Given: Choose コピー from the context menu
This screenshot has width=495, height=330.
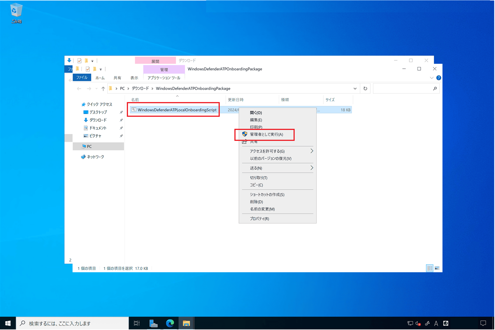Looking at the screenshot, I should click(278, 185).
